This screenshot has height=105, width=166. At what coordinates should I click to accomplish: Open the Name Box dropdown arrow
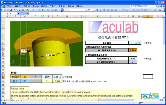(x=19, y=14)
